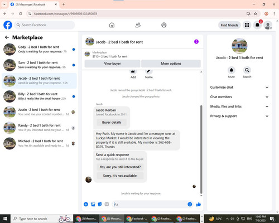279x223 pixels.
Task: Click the Buyer details button
Action: tap(112, 122)
